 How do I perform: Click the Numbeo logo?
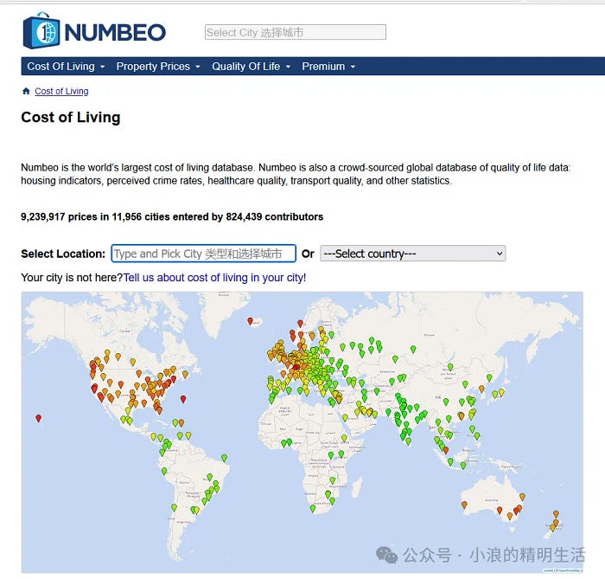coord(94,31)
